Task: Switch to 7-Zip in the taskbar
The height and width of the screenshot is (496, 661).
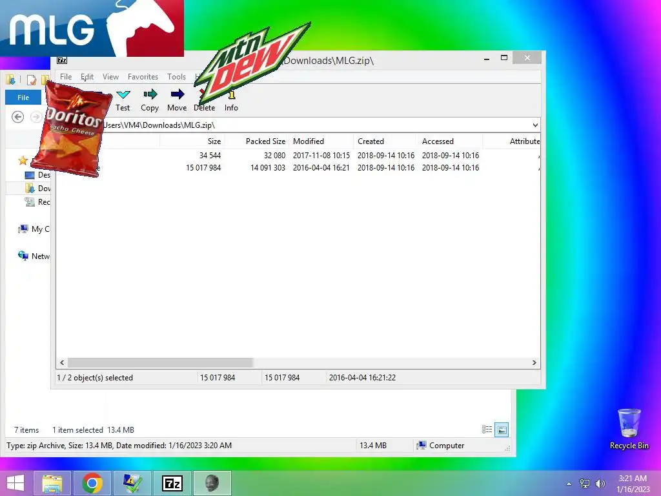Action: 172,483
